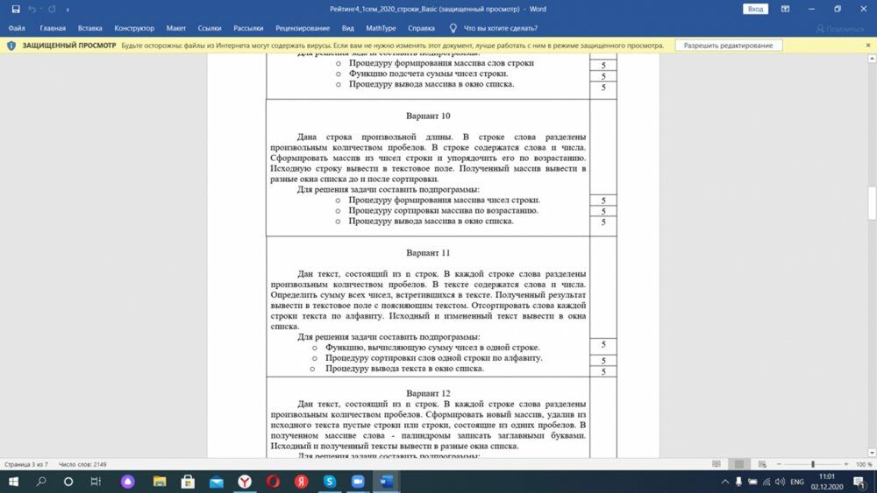This screenshot has height=493, width=877.
Task: Open Task View on the taskbar
Action: click(x=96, y=482)
